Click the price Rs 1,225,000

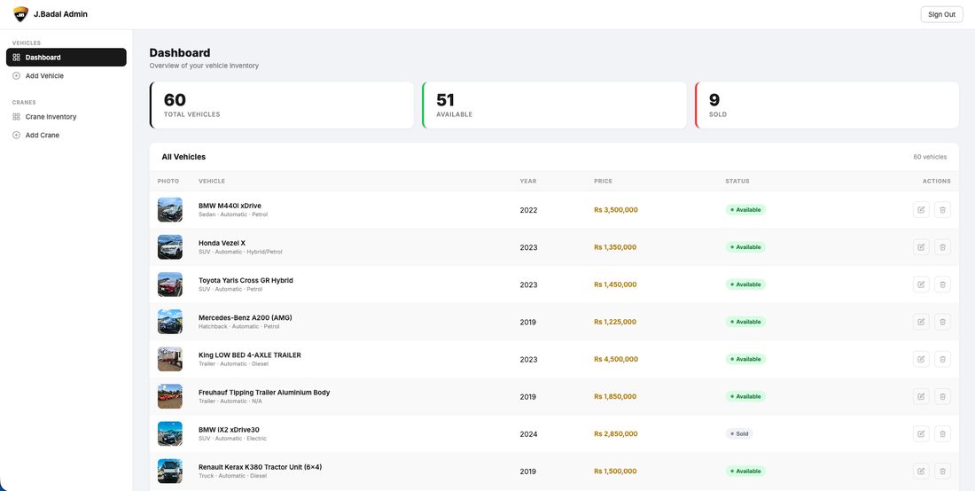coord(615,322)
